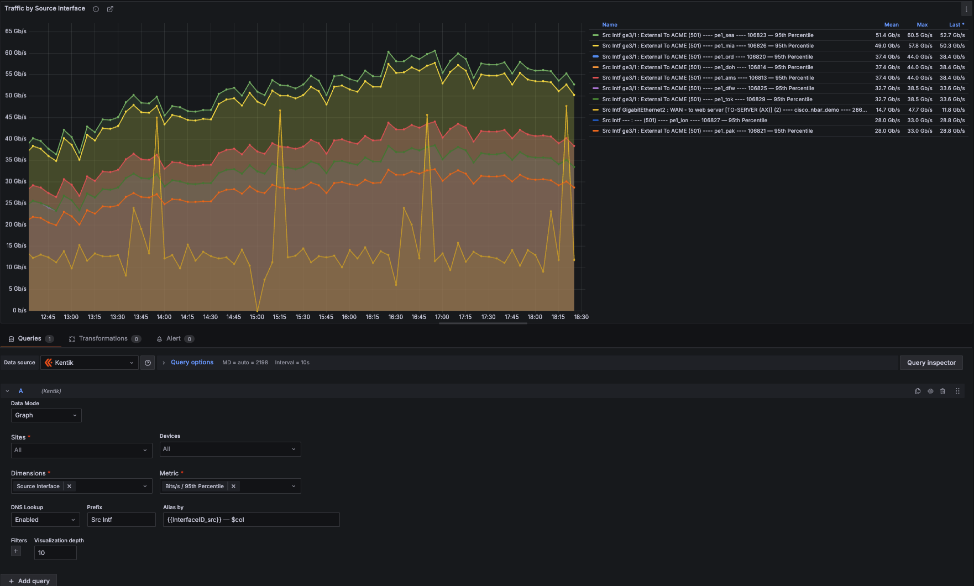This screenshot has width=974, height=586.
Task: Toggle query A visibility with the eye icon
Action: [x=930, y=391]
